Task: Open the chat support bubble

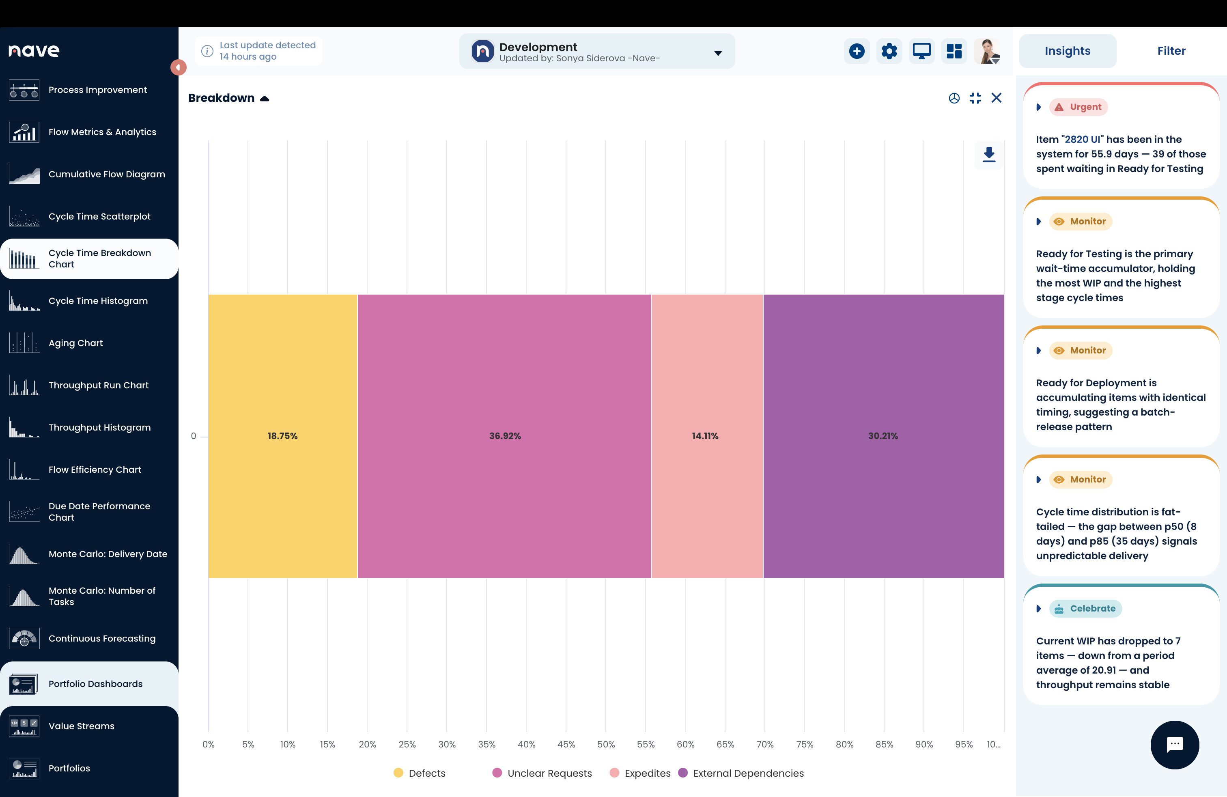Action: [1174, 744]
